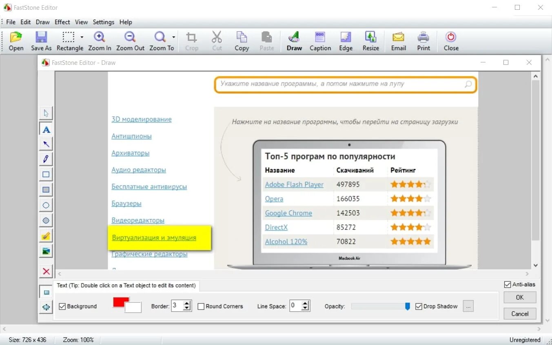Click the Cut scissors icon
The width and height of the screenshot is (552, 345).
click(x=217, y=41)
